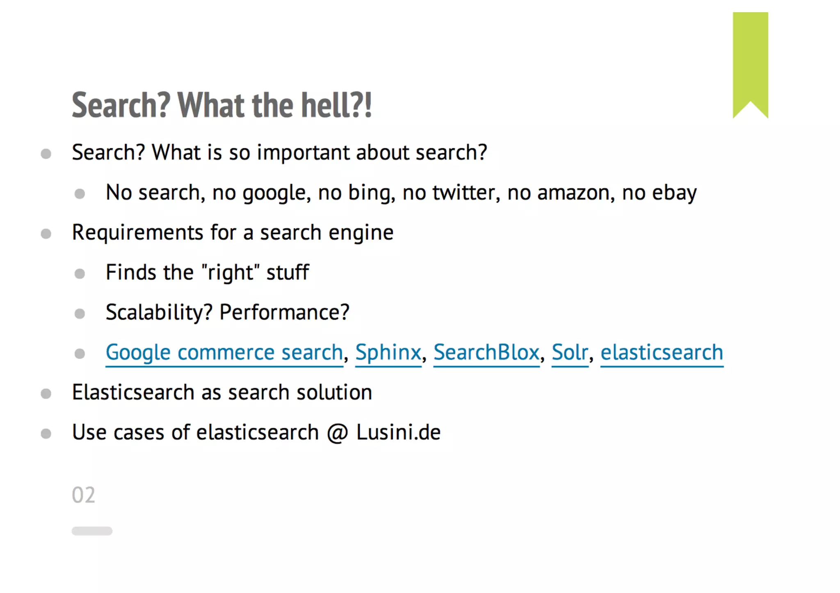This screenshot has height=593, width=840.
Task: Click 'Scalability? Performance?' bullet text
Action: [x=227, y=312]
